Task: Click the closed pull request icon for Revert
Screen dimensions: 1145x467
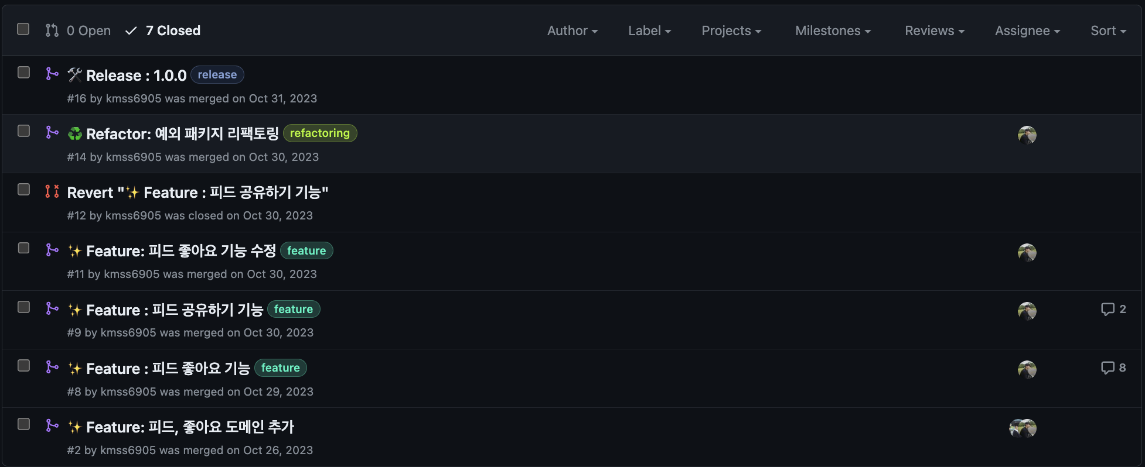Action: click(52, 191)
